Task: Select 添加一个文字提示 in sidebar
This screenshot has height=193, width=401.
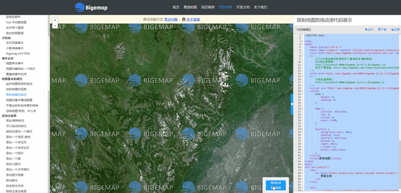Action: pyautogui.click(x=18, y=169)
